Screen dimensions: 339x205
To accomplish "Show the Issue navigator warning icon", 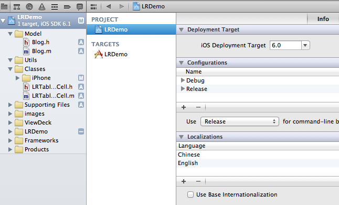I will pyautogui.click(x=42, y=7).
